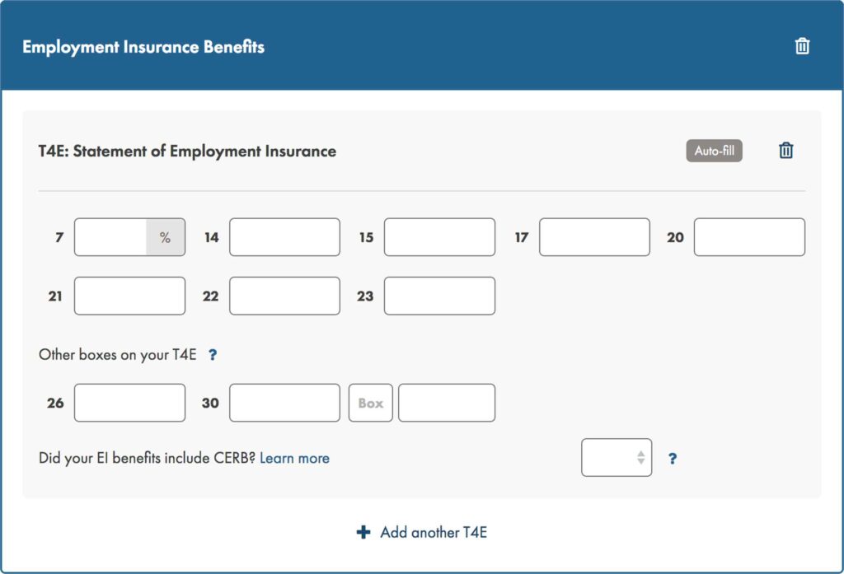Open help for Other boxes on T4E
The image size is (844, 574).
213,355
